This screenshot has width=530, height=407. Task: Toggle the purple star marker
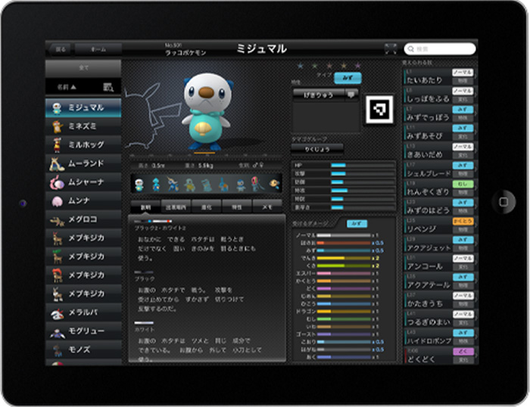coord(357,66)
